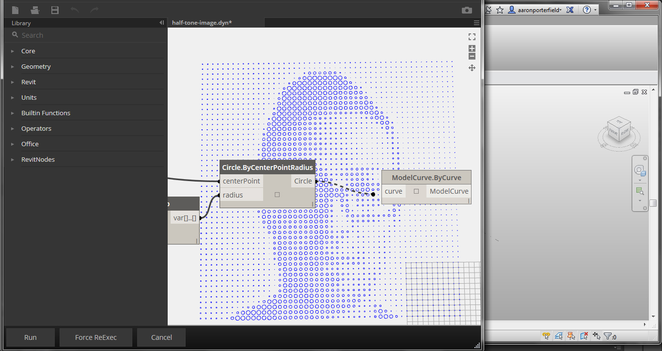The width and height of the screenshot is (662, 351).
Task: Click the Zoom to Fit icon on canvas
Action: point(472,37)
